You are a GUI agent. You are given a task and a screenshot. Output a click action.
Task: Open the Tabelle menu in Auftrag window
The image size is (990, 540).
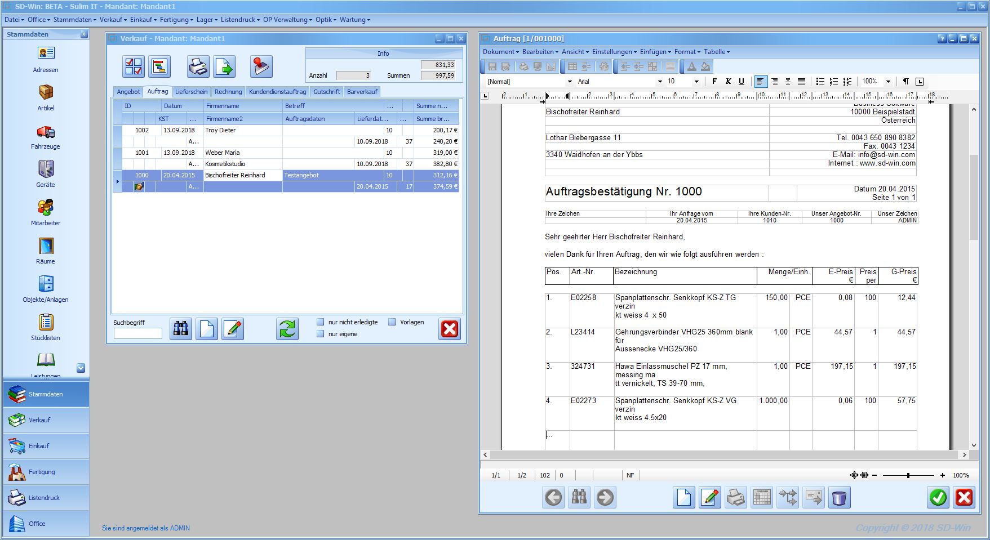tap(716, 52)
